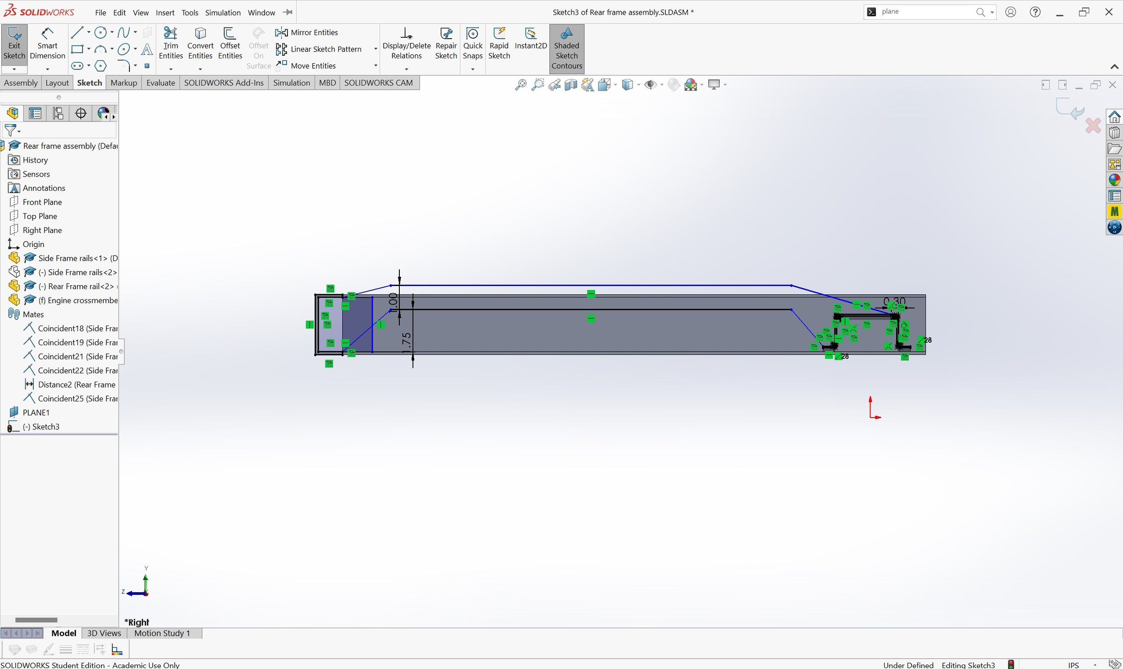The width and height of the screenshot is (1123, 669).
Task: Open the Insert menu
Action: pyautogui.click(x=165, y=13)
